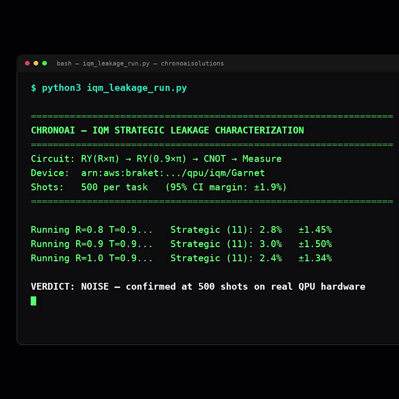Click the 'Running R=0.8 T=0.9...' line
Image resolution: width=399 pixels, height=399 pixels.
[x=92, y=230]
